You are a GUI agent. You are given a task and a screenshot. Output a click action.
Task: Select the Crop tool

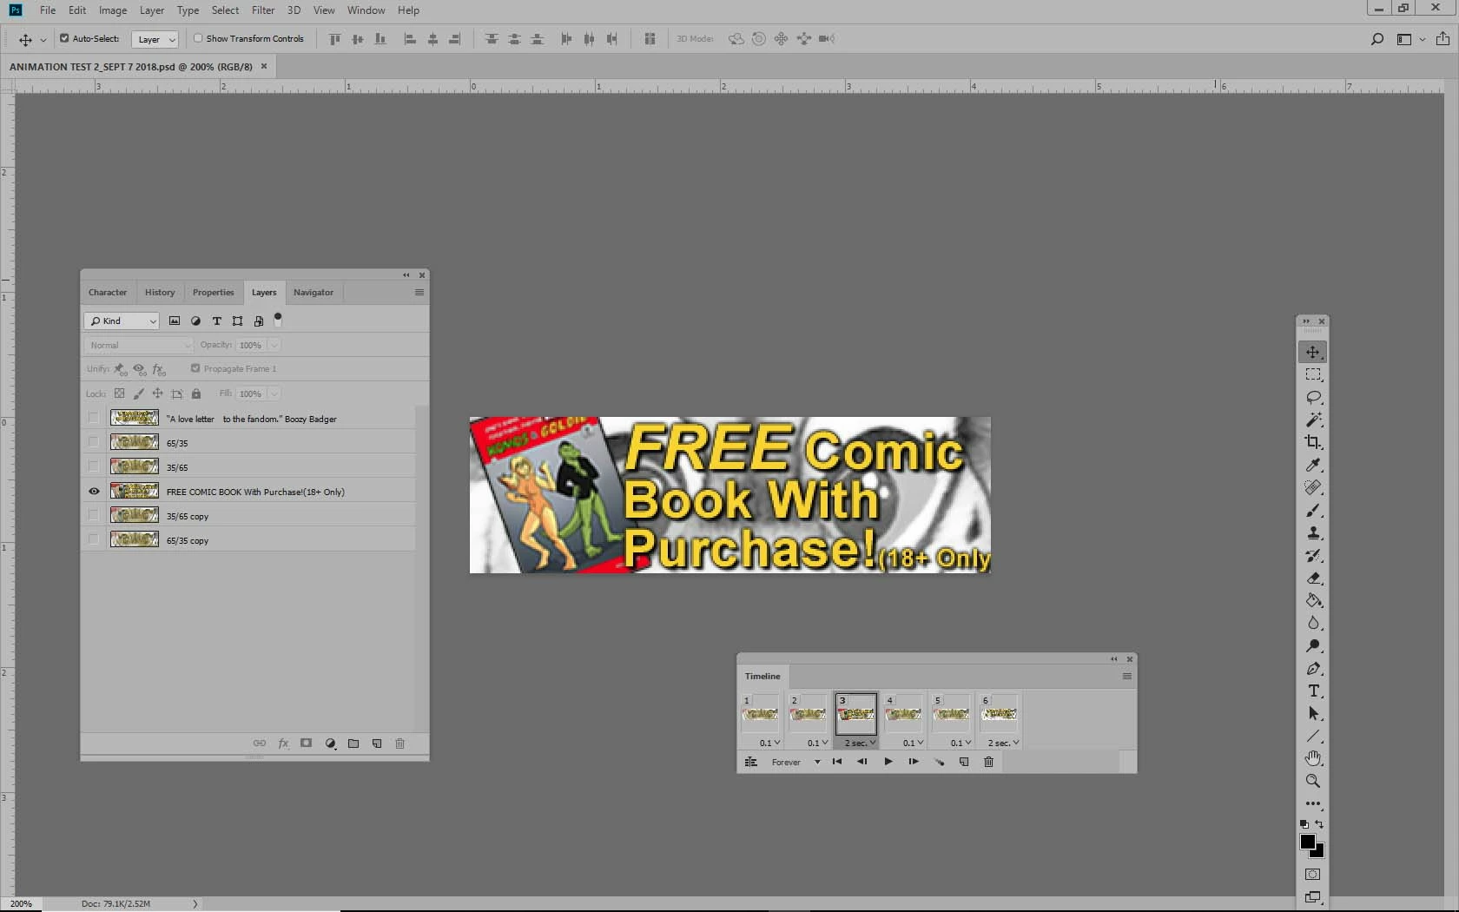[1312, 442]
